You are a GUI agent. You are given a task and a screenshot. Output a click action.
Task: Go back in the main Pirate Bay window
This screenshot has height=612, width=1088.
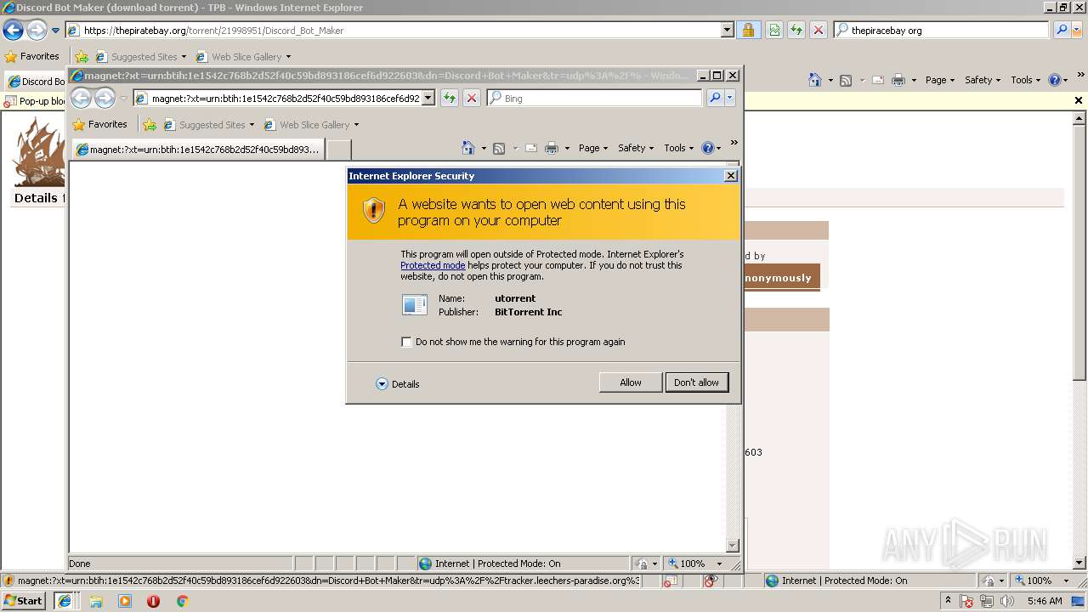[13, 31]
